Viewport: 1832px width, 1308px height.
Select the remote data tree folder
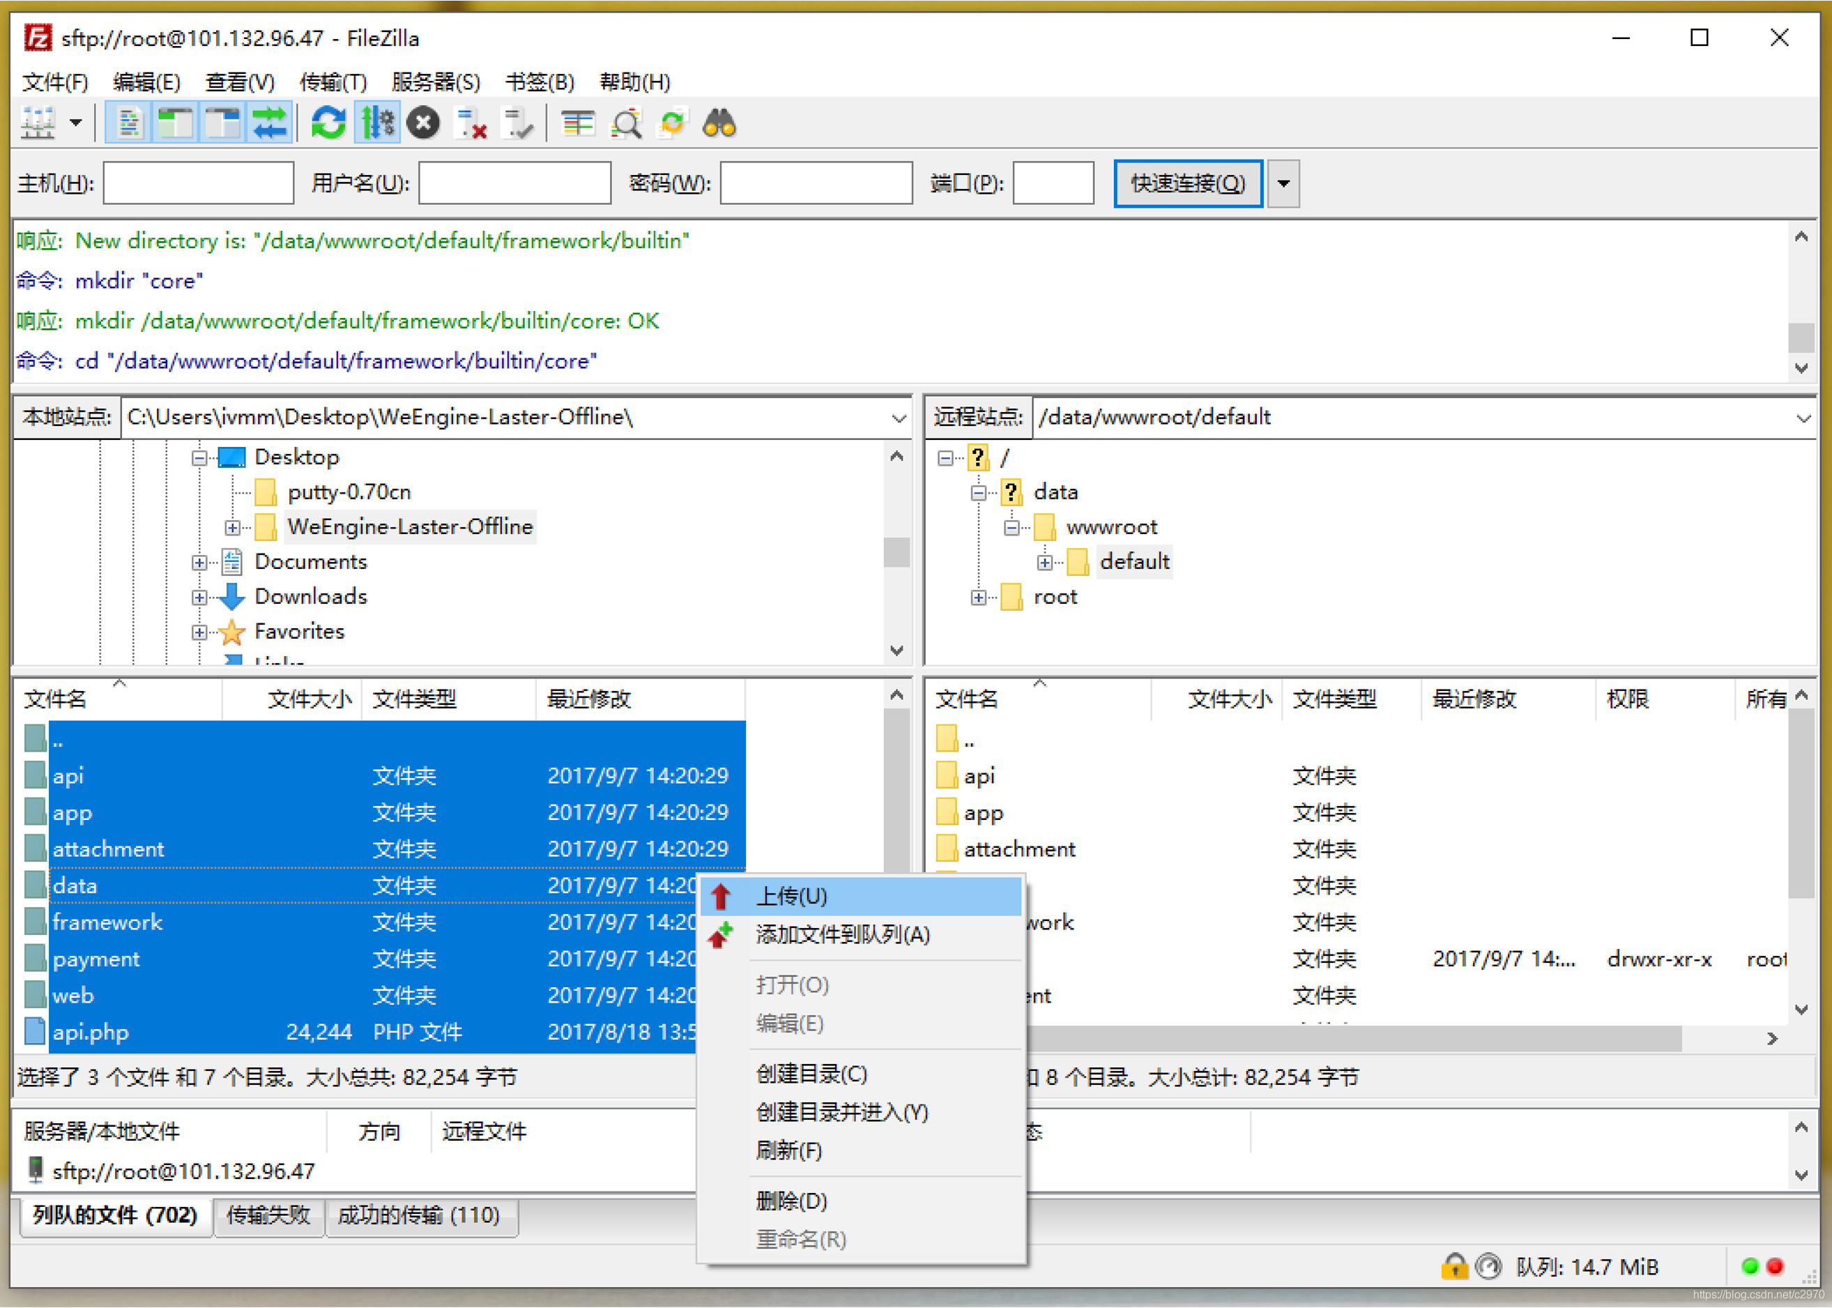click(x=1055, y=492)
